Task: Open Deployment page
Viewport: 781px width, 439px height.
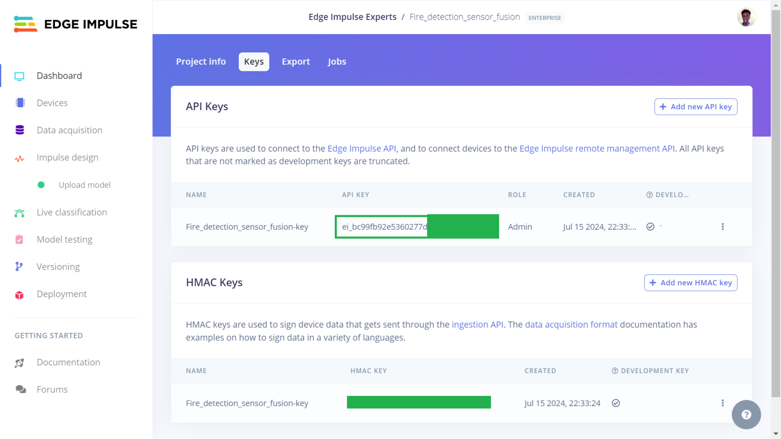Action: [x=62, y=294]
